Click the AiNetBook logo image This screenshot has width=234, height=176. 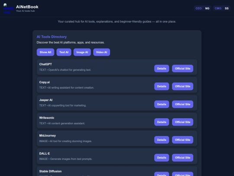point(9,9)
